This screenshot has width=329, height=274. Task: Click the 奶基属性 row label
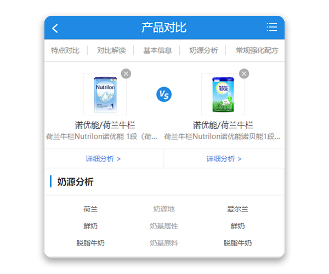pyautogui.click(x=164, y=226)
